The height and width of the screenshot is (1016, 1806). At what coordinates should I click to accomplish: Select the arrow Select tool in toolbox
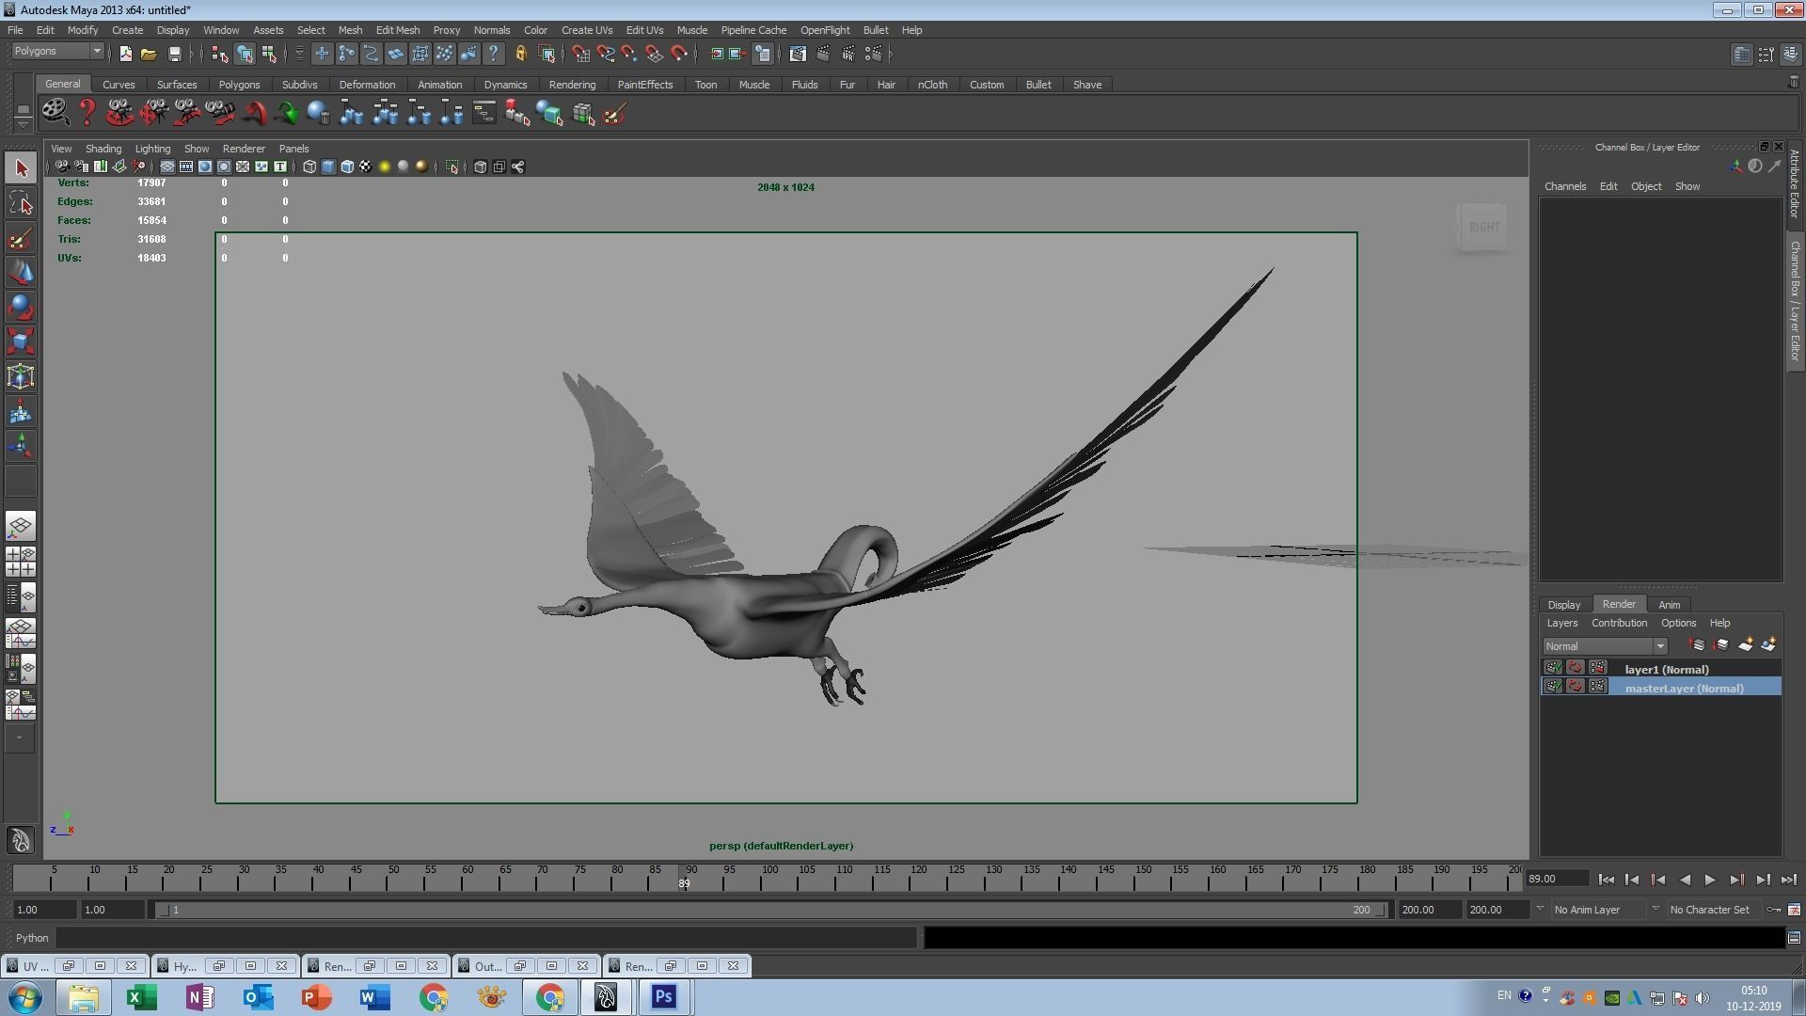point(21,168)
